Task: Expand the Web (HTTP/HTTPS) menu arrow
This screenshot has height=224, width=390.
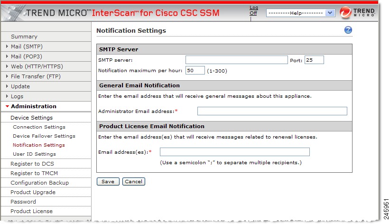Action: coord(7,66)
